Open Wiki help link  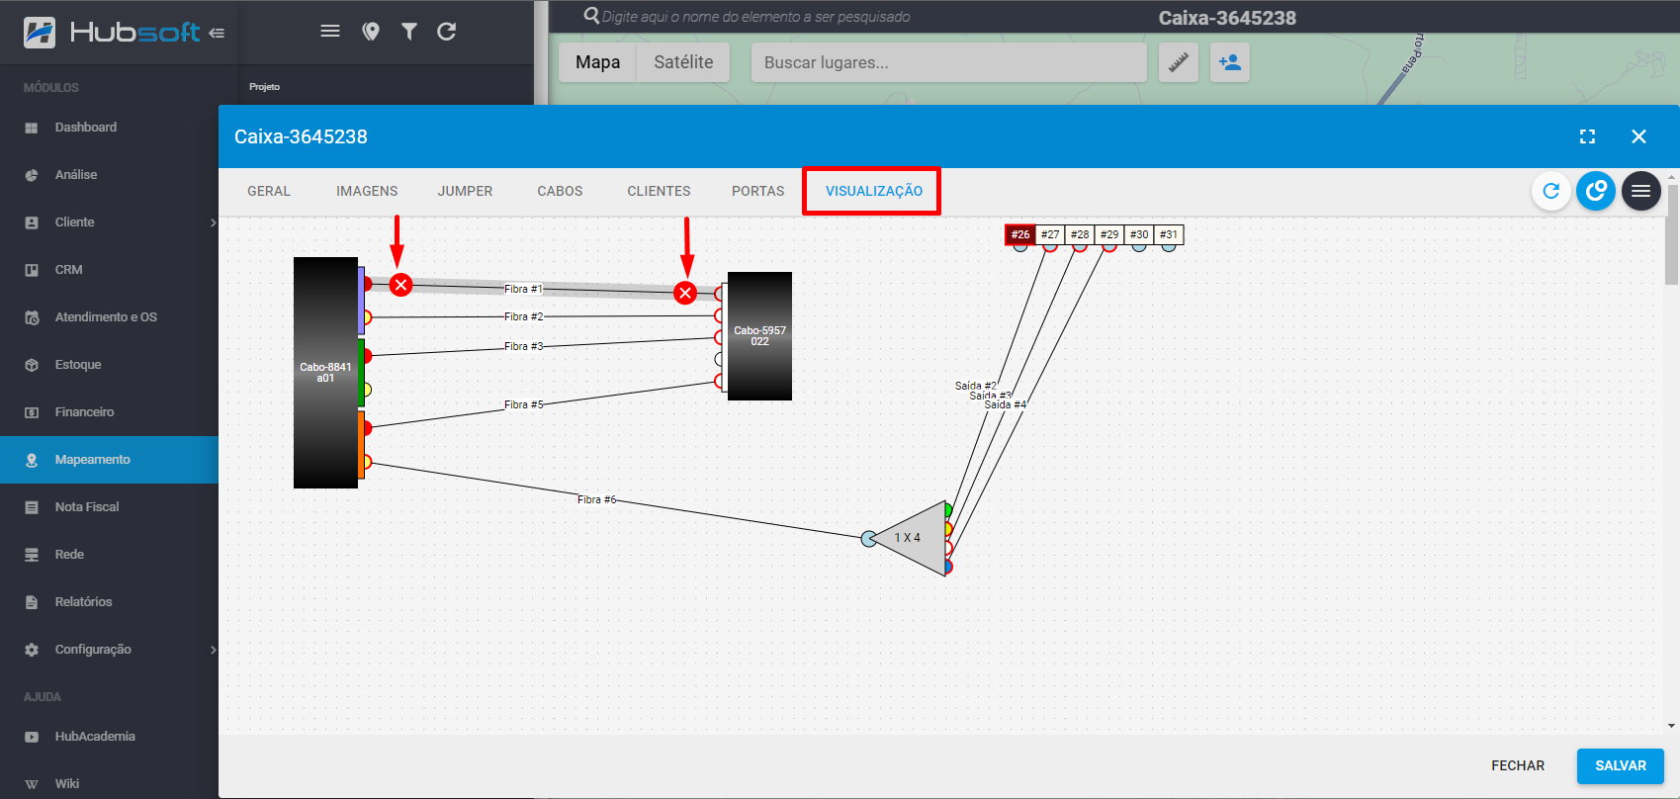click(109, 784)
